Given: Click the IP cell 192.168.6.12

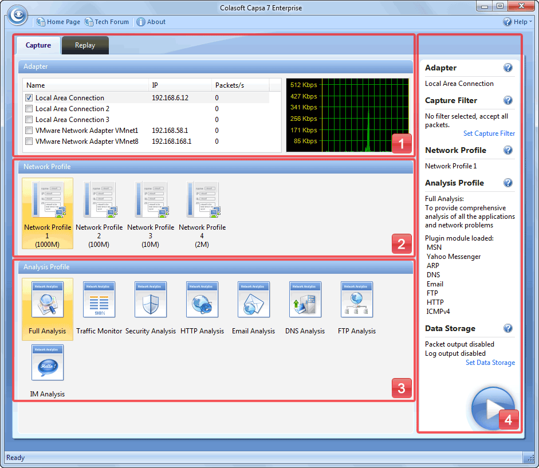Looking at the screenshot, I should [x=170, y=98].
